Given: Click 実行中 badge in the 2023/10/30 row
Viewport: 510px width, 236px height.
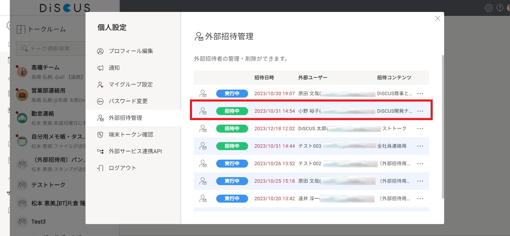Looking at the screenshot, I should tap(232, 94).
